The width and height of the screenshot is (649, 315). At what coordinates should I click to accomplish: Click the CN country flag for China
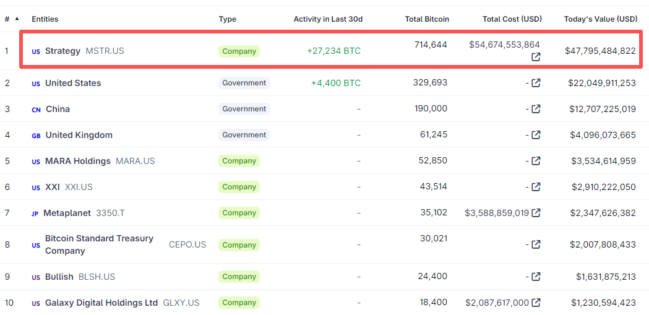click(x=36, y=110)
